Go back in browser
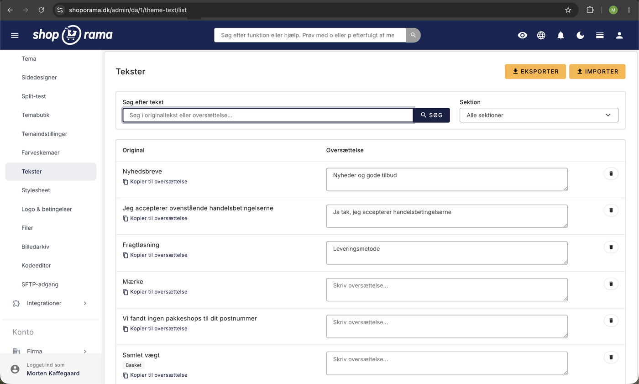This screenshot has height=384, width=639. 10,10
